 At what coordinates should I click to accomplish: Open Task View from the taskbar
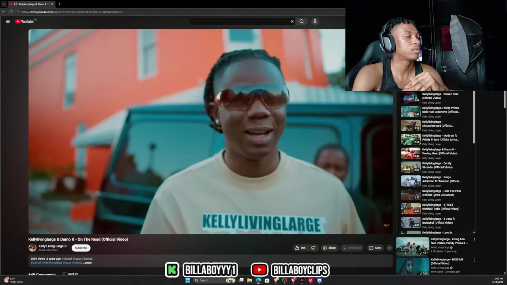coord(241,280)
